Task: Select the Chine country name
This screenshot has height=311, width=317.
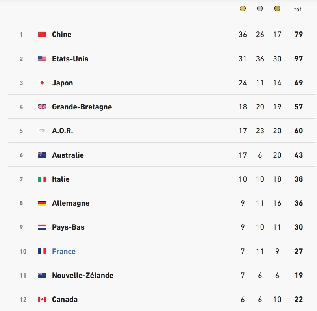Action: click(x=62, y=34)
